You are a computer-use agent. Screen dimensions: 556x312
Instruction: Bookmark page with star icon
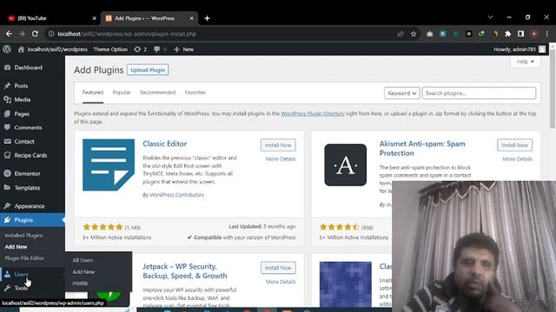tap(414, 34)
